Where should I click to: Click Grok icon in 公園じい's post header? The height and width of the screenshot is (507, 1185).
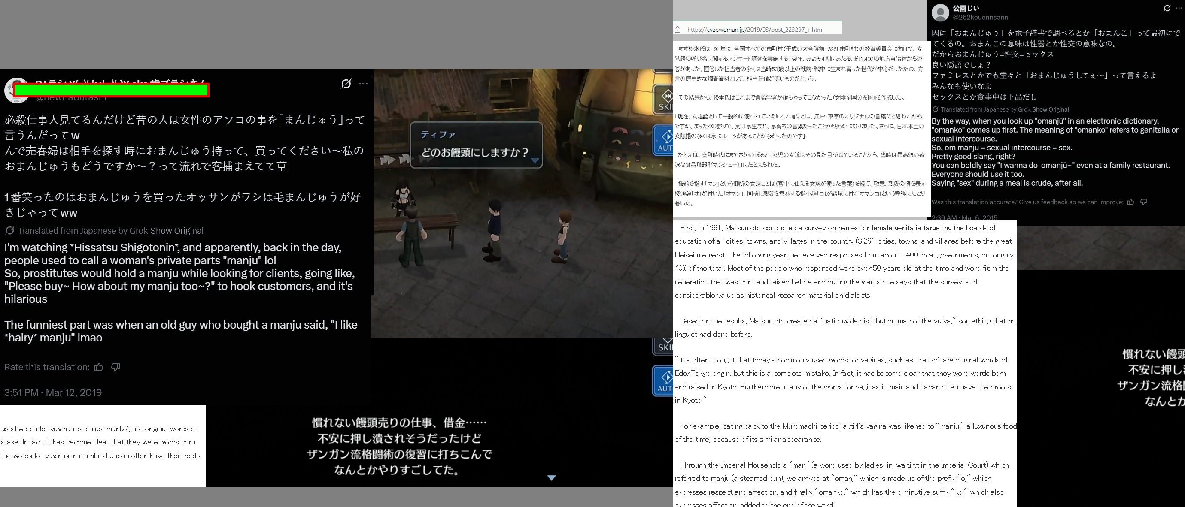point(1167,8)
